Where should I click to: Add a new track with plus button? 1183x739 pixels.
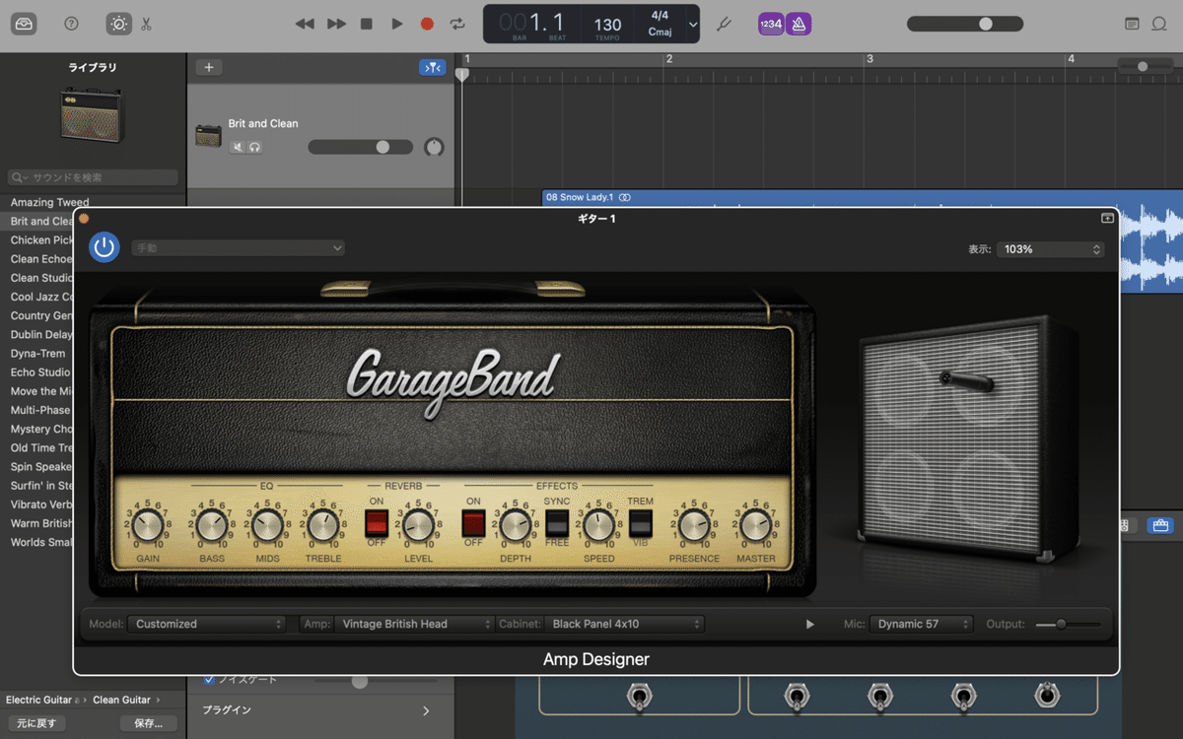pyautogui.click(x=209, y=67)
